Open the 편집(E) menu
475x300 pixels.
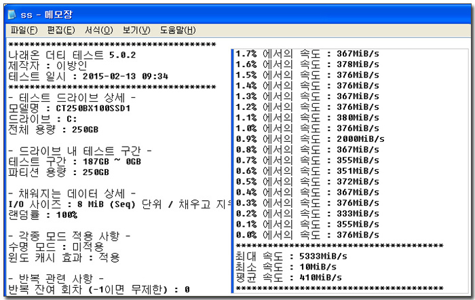[x=60, y=31]
